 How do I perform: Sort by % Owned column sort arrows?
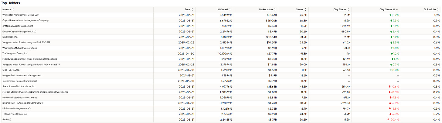coord(230,10)
